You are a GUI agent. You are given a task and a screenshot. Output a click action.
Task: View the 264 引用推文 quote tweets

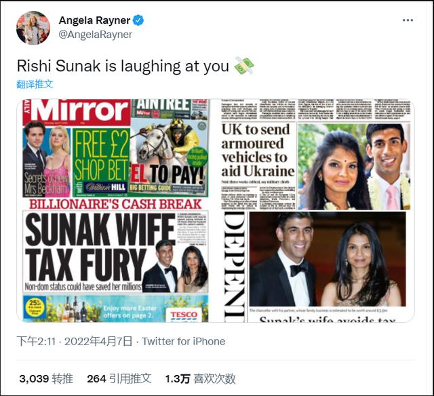click(119, 378)
